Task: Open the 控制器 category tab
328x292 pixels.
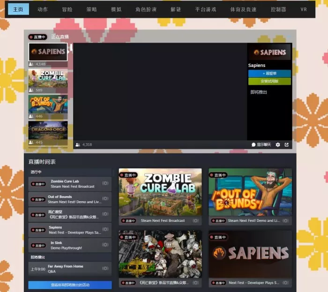Action: click(x=278, y=9)
